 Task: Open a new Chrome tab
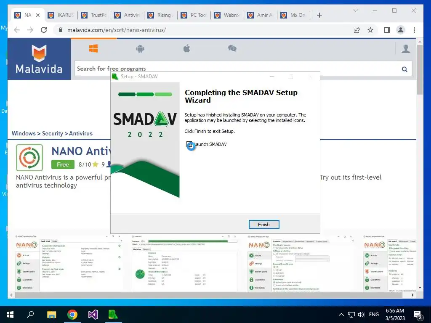pyautogui.click(x=319, y=15)
